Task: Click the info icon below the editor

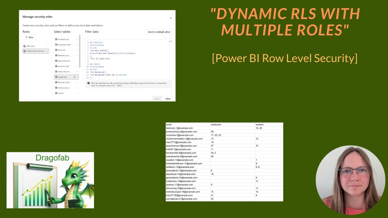Action: (89, 83)
